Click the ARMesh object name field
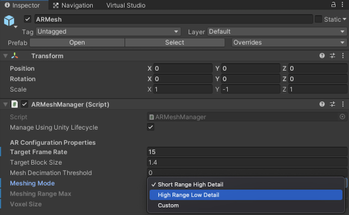The height and width of the screenshot is (215, 349). [174, 19]
